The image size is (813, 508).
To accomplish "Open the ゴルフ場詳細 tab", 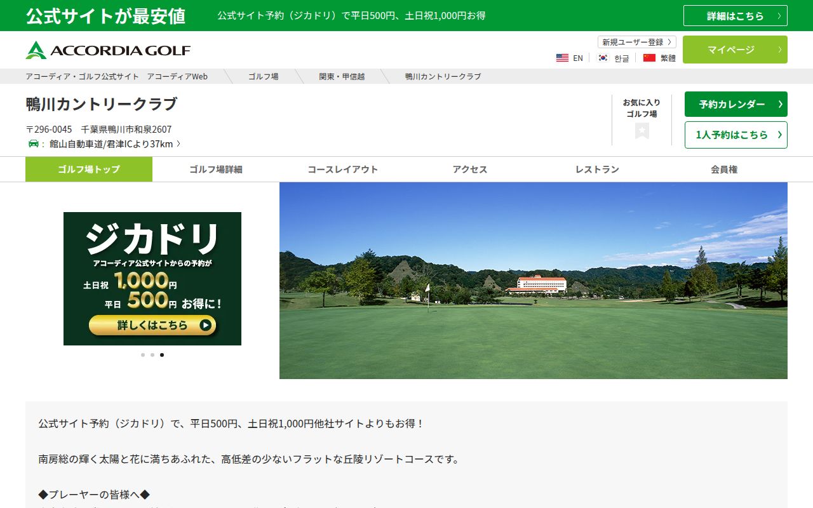I will (x=216, y=170).
